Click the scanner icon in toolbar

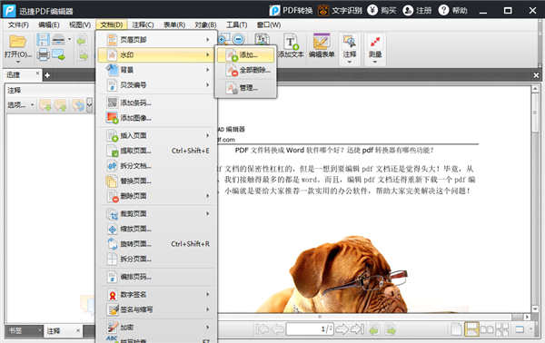(x=58, y=40)
